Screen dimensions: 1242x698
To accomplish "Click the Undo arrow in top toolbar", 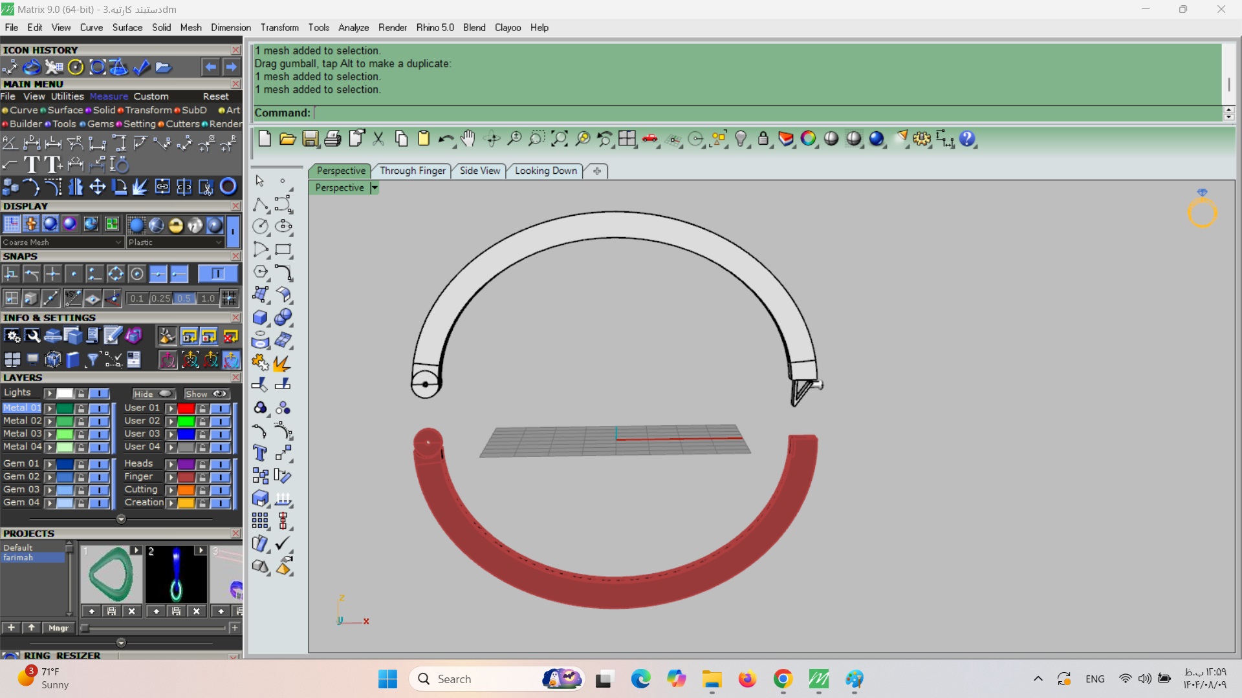I will 445,138.
